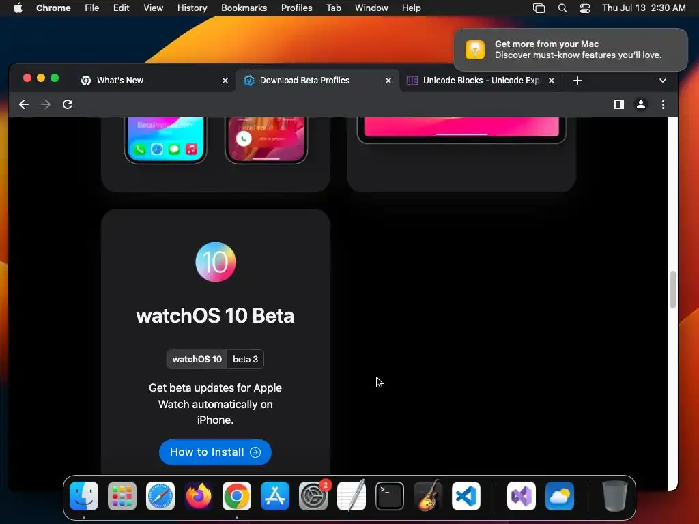Viewport: 699px width, 524px height.
Task: Open Control Center in menu bar
Action: click(x=585, y=8)
